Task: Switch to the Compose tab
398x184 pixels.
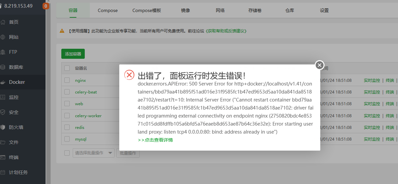Action: 108,10
